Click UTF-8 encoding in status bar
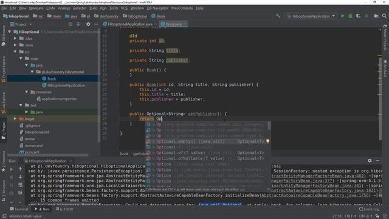Image resolution: width=389 pixels, height=219 pixels. coord(365,216)
